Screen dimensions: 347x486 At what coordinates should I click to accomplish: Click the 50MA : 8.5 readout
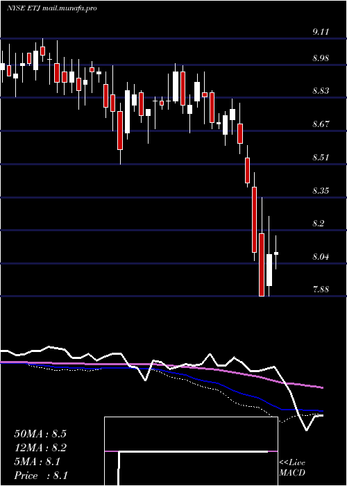pyautogui.click(x=40, y=434)
